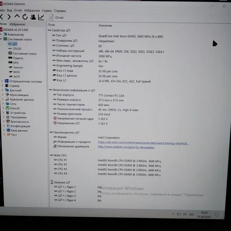231x231 pixels.
Task: Expand the Сервер node
Action: pyautogui.click(x=3, y=85)
